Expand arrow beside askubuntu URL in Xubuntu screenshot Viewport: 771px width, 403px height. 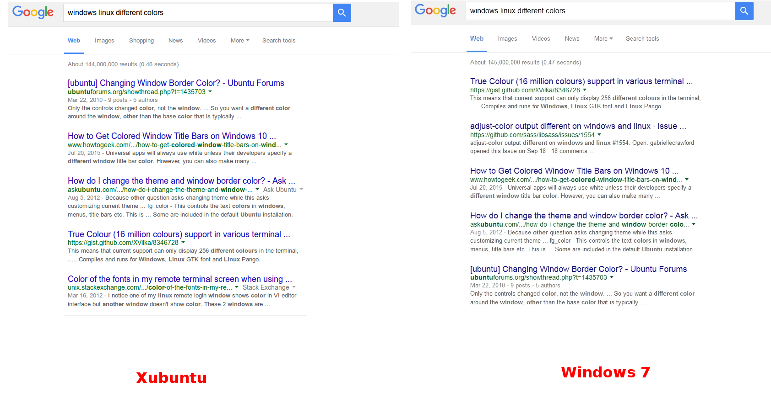[257, 189]
